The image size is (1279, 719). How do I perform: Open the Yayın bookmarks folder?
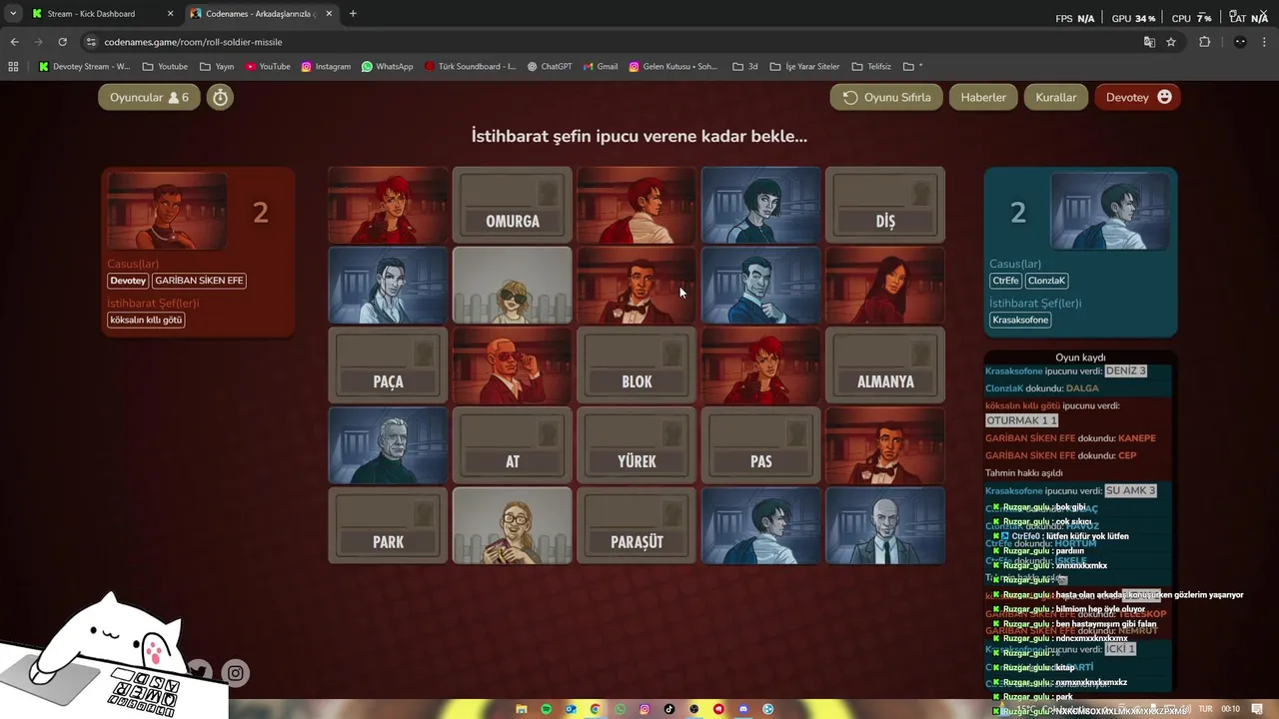pos(218,67)
